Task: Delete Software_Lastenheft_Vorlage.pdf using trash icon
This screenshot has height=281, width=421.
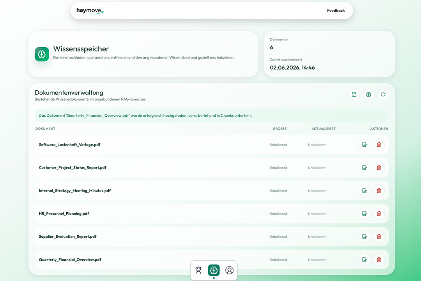Action: [379, 144]
